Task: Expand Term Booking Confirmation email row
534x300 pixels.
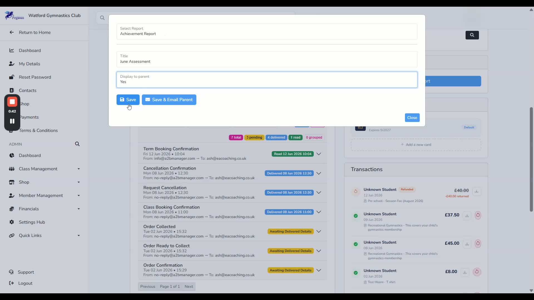Action: click(x=319, y=154)
